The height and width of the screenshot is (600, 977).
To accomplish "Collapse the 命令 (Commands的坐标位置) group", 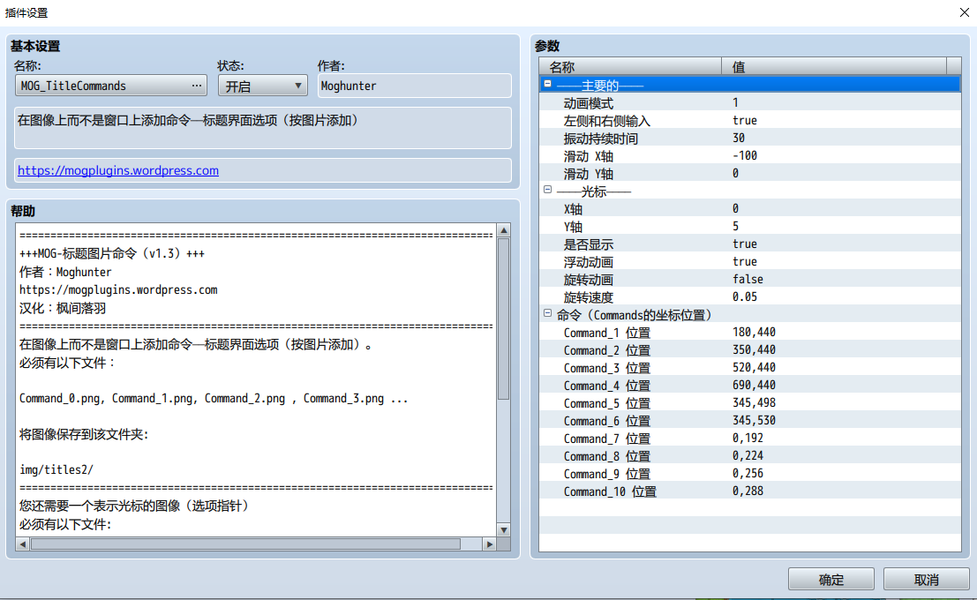I will pyautogui.click(x=548, y=313).
